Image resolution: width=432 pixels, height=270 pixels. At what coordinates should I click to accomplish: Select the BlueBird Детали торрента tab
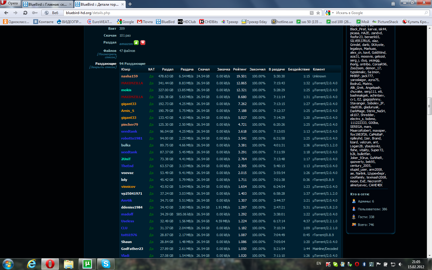(100, 4)
